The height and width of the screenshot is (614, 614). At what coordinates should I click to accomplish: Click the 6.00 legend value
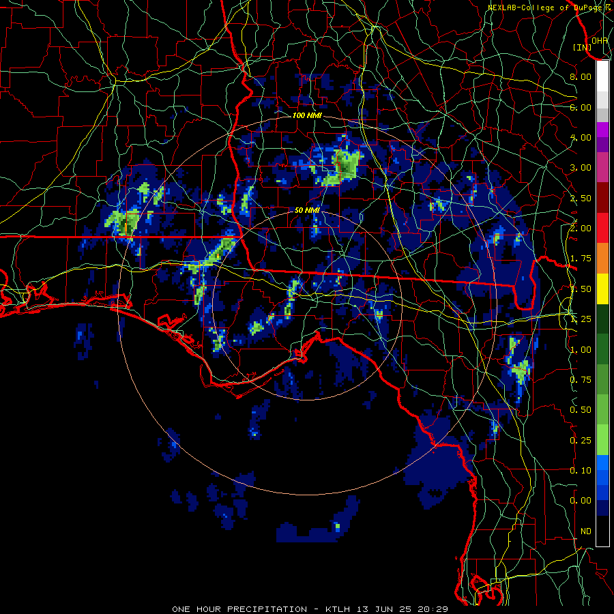coord(581,107)
